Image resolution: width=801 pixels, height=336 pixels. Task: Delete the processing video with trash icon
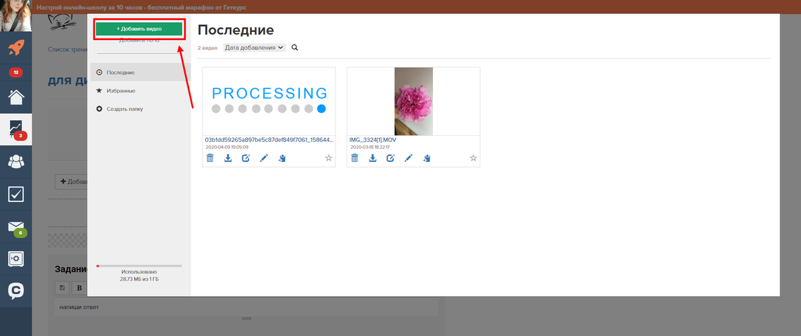[x=210, y=158]
